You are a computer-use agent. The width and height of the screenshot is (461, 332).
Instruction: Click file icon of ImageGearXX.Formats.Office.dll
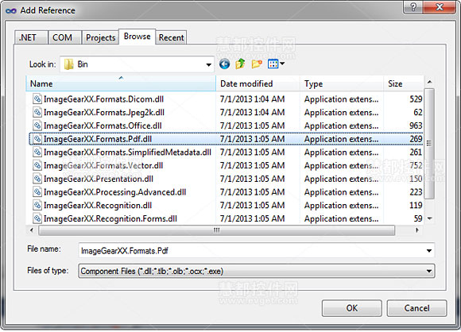pyautogui.click(x=37, y=125)
